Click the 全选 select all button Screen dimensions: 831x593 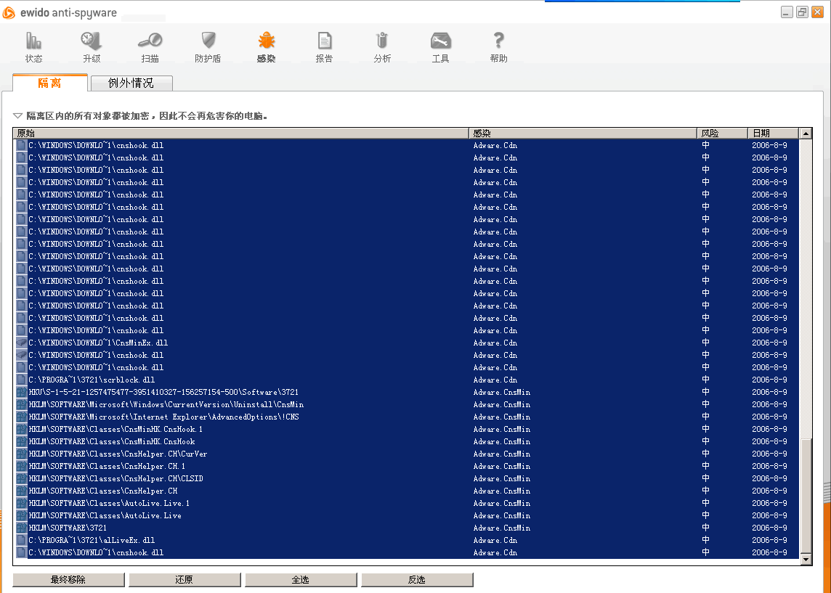pos(301,580)
